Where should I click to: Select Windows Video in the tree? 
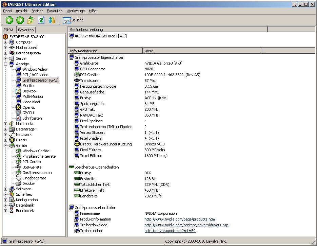point(35,69)
